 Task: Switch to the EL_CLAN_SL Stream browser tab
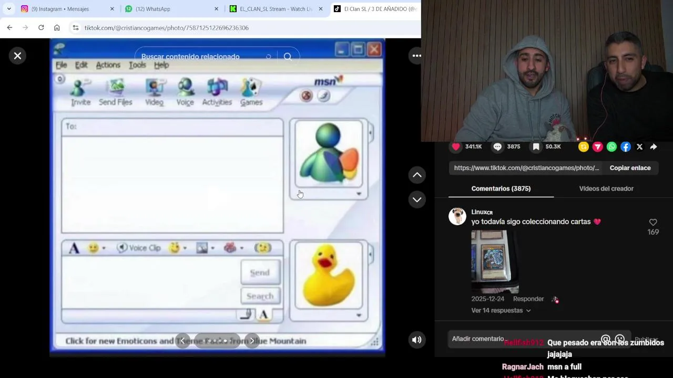pos(276,9)
